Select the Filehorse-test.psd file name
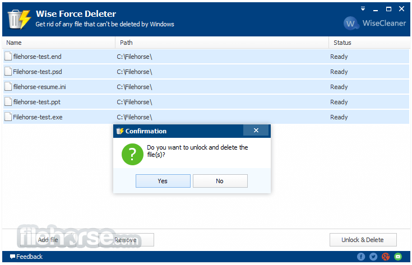 (x=38, y=72)
